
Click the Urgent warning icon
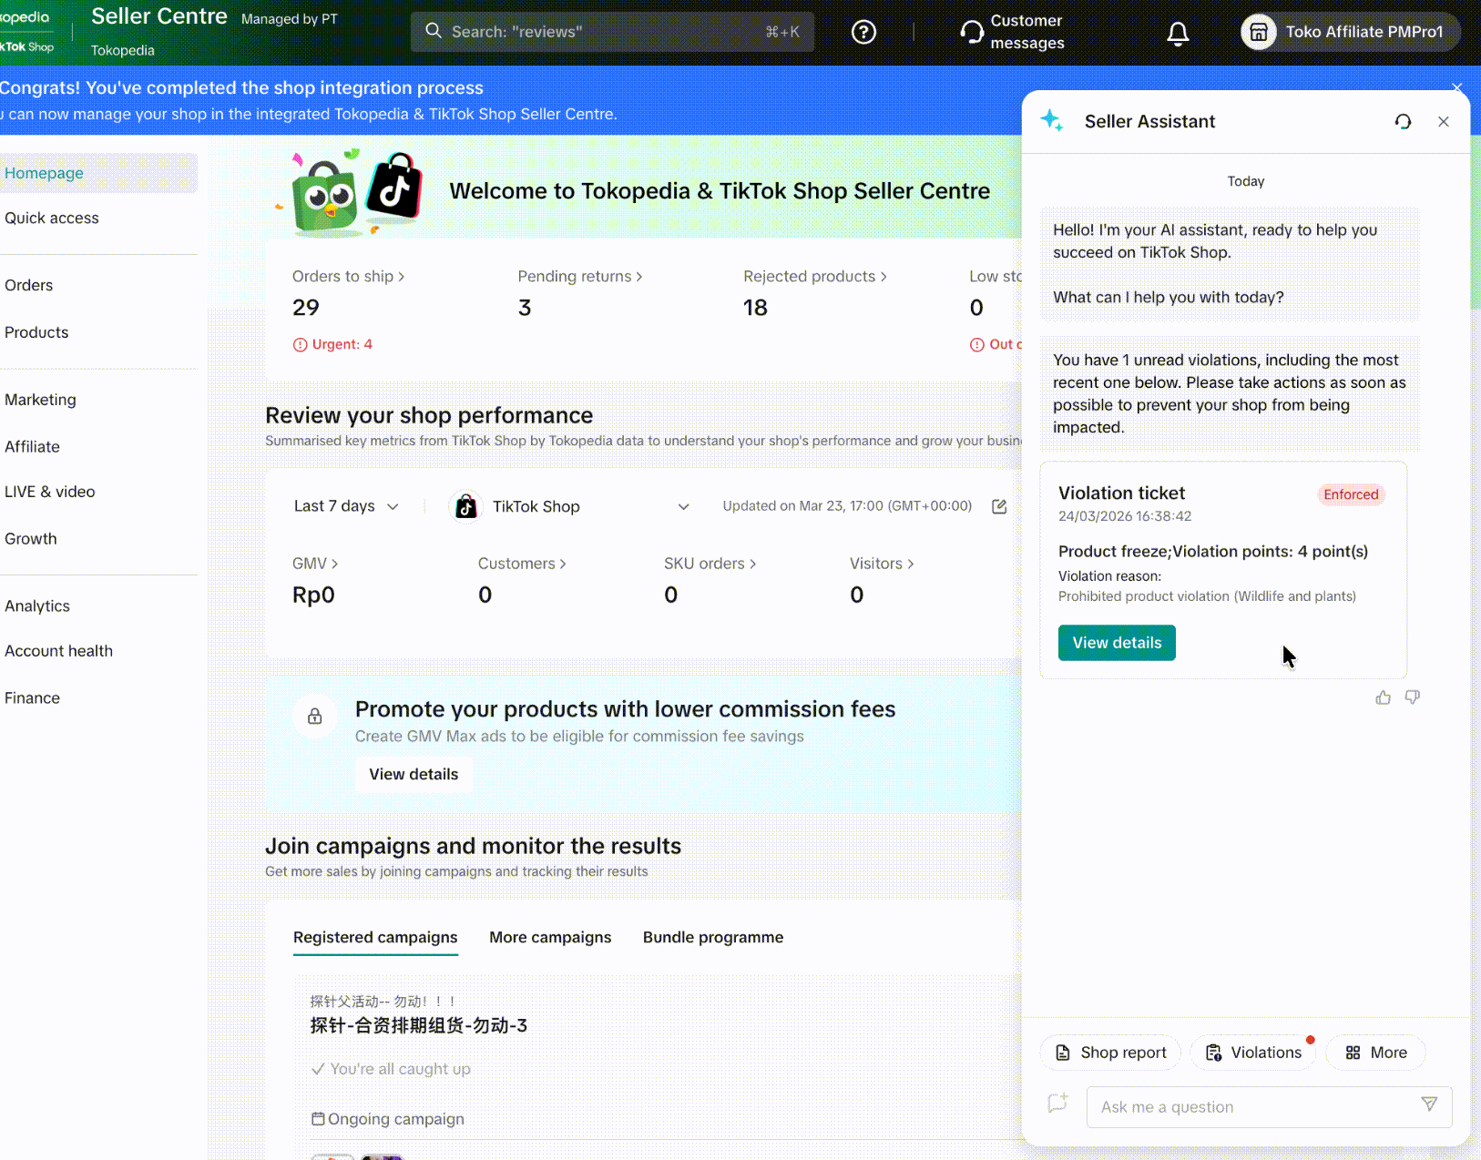click(x=300, y=344)
